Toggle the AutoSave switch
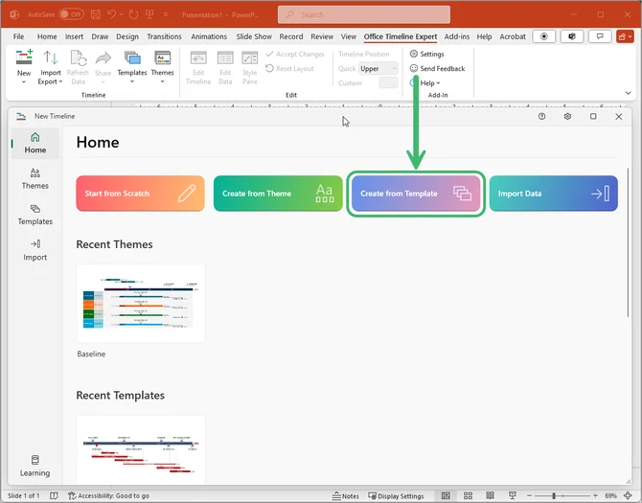 [x=71, y=14]
